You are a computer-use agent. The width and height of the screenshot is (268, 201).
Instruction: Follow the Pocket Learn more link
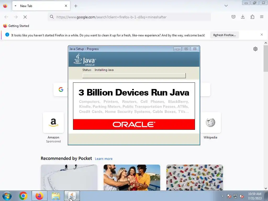[x=104, y=159]
